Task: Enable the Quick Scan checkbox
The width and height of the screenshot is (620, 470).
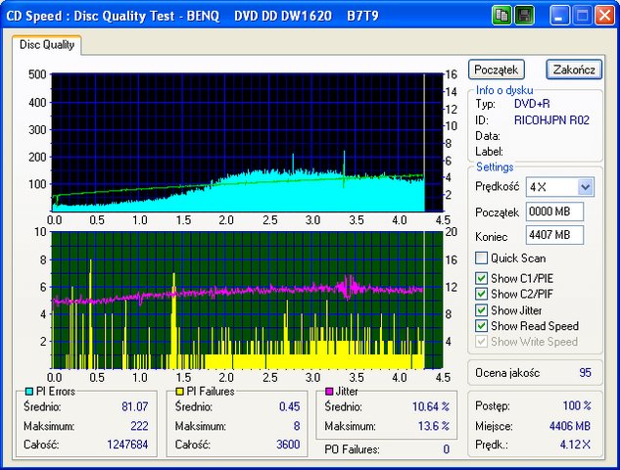Action: coord(481,258)
